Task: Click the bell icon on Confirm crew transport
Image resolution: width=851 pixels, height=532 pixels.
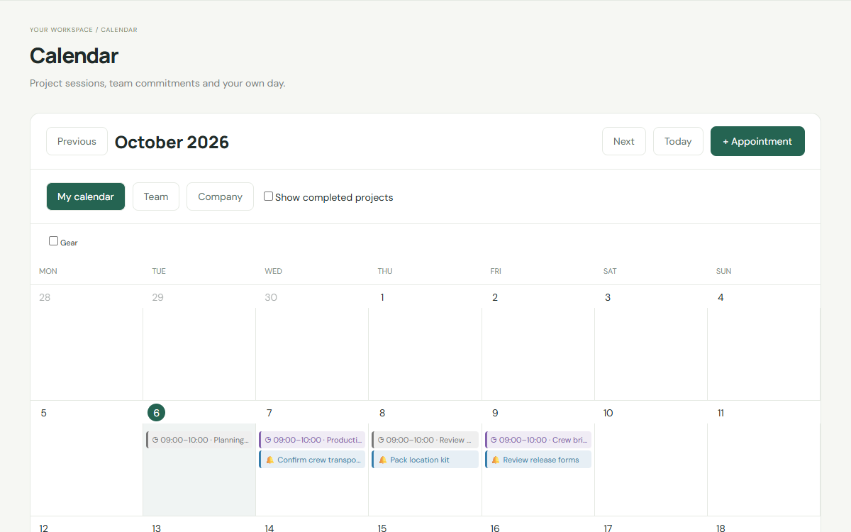Action: 269,460
